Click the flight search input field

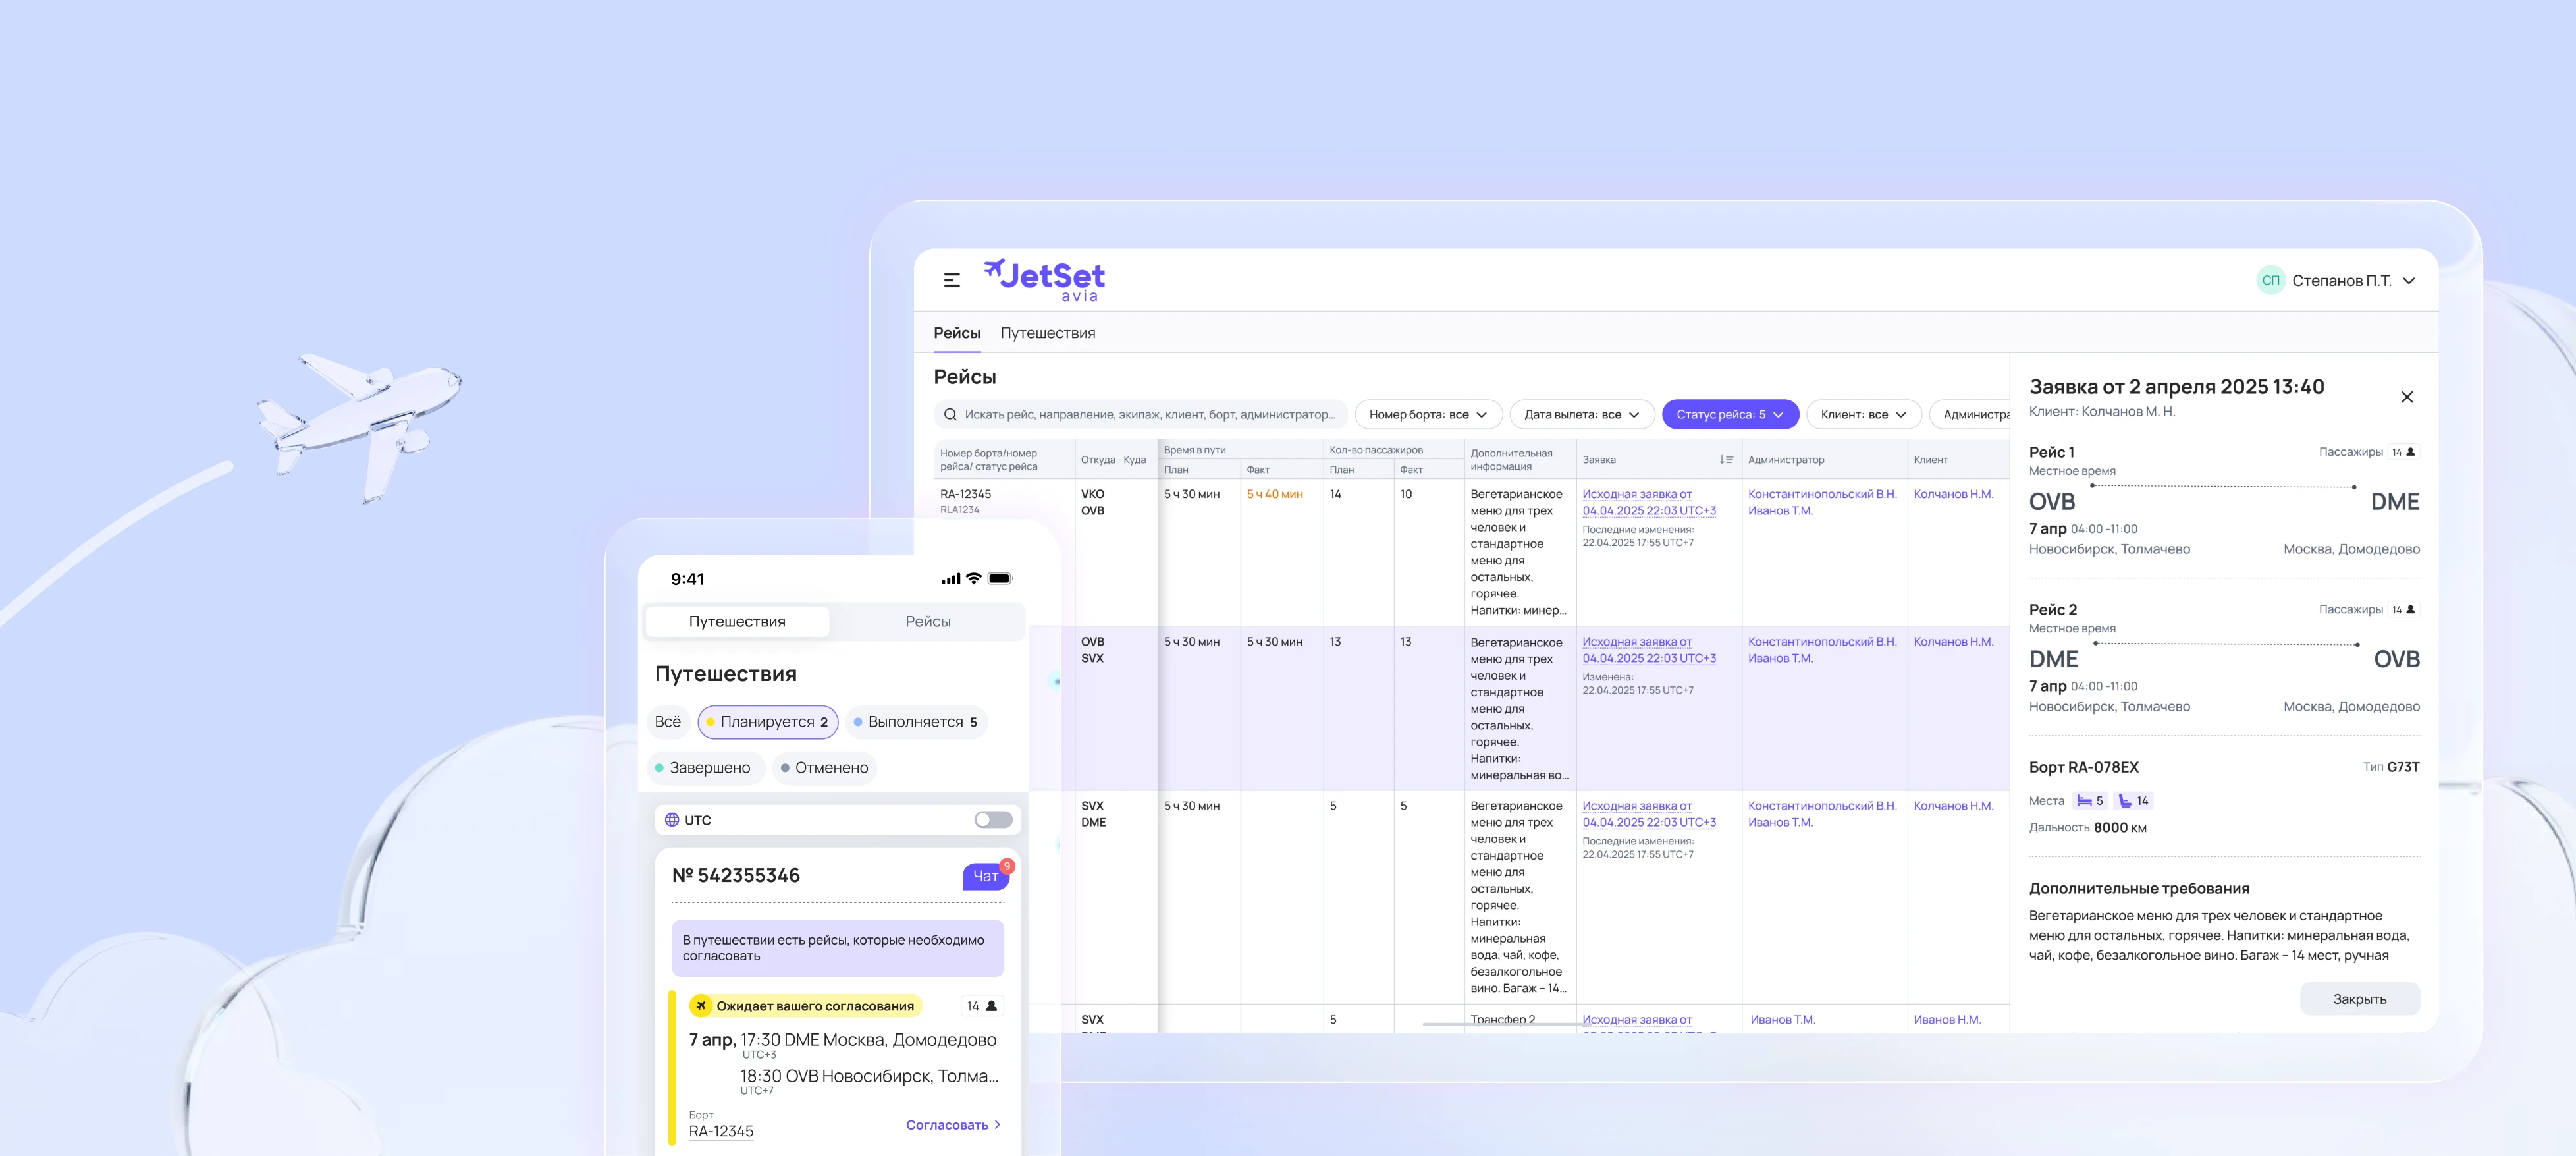pos(1150,414)
